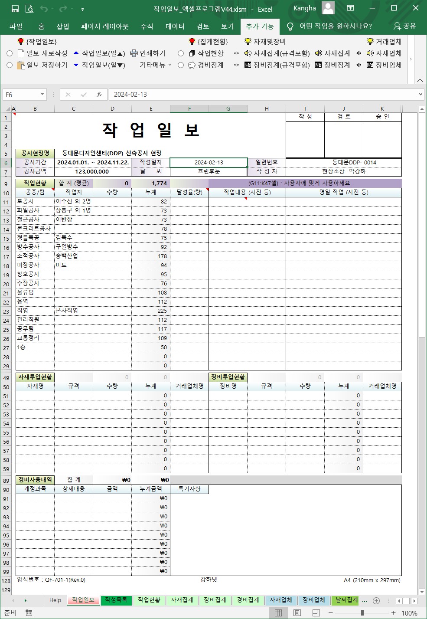
Task: Select the 토공사 cell
Action: [x=35, y=202]
